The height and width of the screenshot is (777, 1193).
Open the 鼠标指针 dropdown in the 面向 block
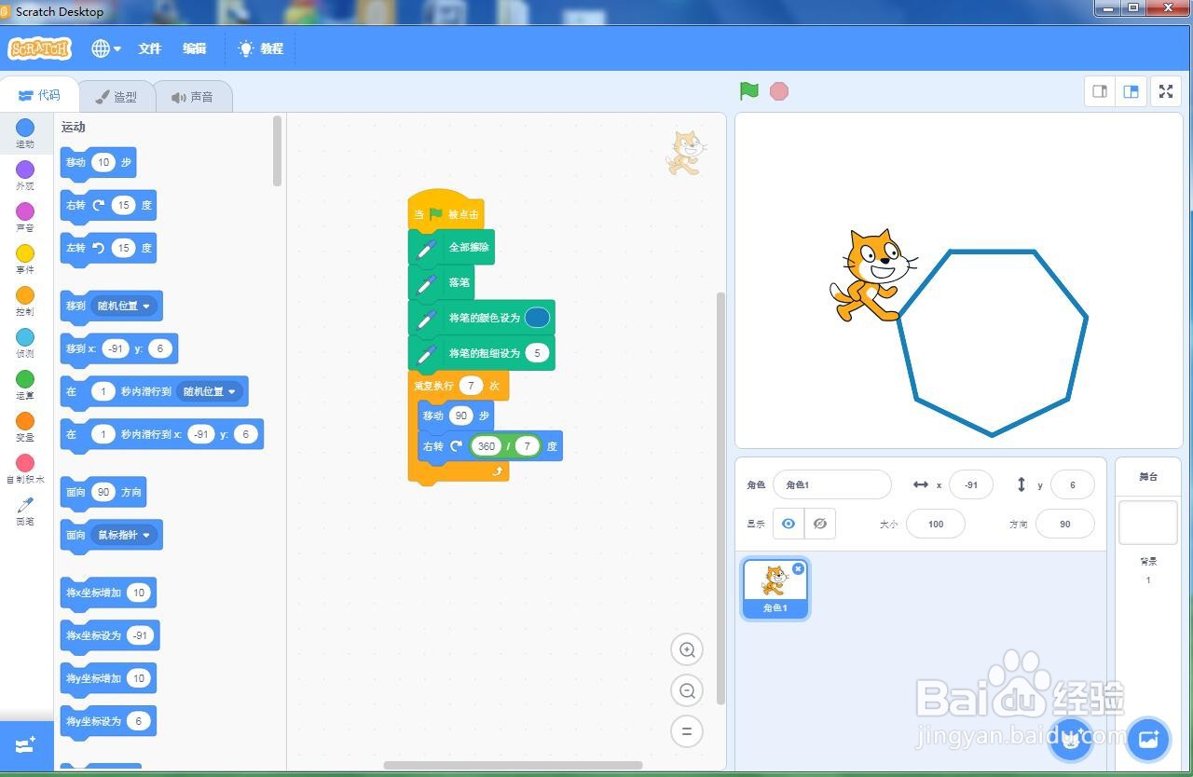[x=123, y=535]
